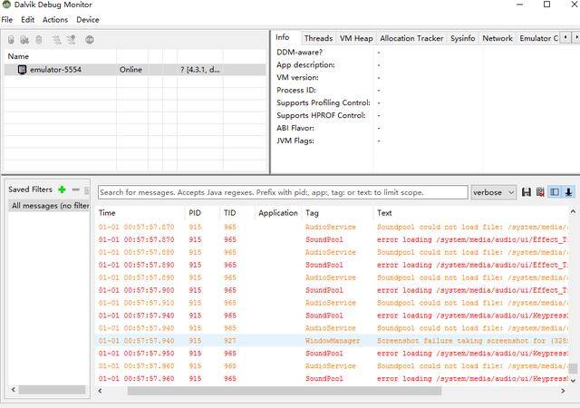Select the 00:57:57.960 AudioService log row
This screenshot has width=580, height=408.
(x=333, y=365)
